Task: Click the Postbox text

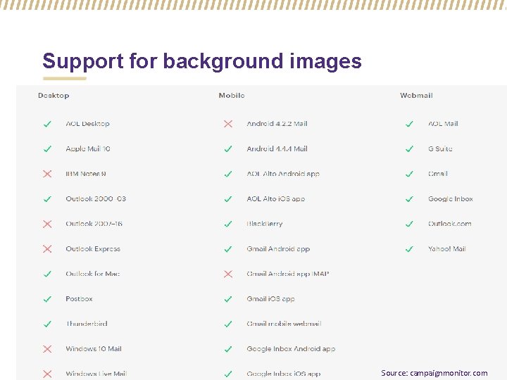Action: tap(79, 298)
